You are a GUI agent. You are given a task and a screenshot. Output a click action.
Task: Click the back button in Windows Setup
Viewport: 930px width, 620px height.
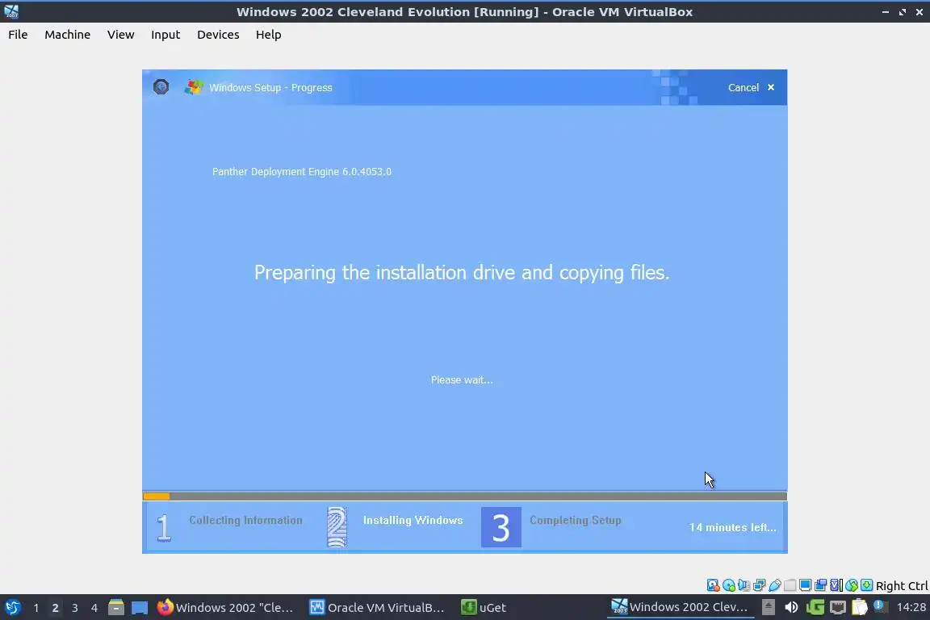point(161,87)
